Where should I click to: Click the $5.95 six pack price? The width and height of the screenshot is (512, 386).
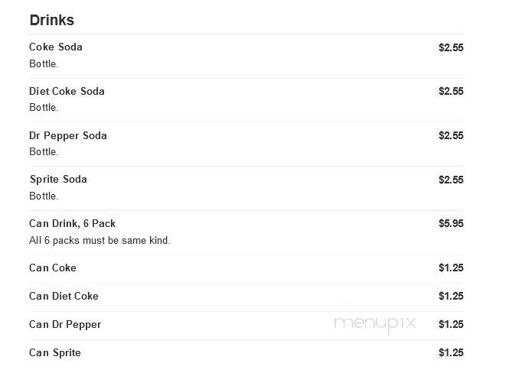point(451,224)
